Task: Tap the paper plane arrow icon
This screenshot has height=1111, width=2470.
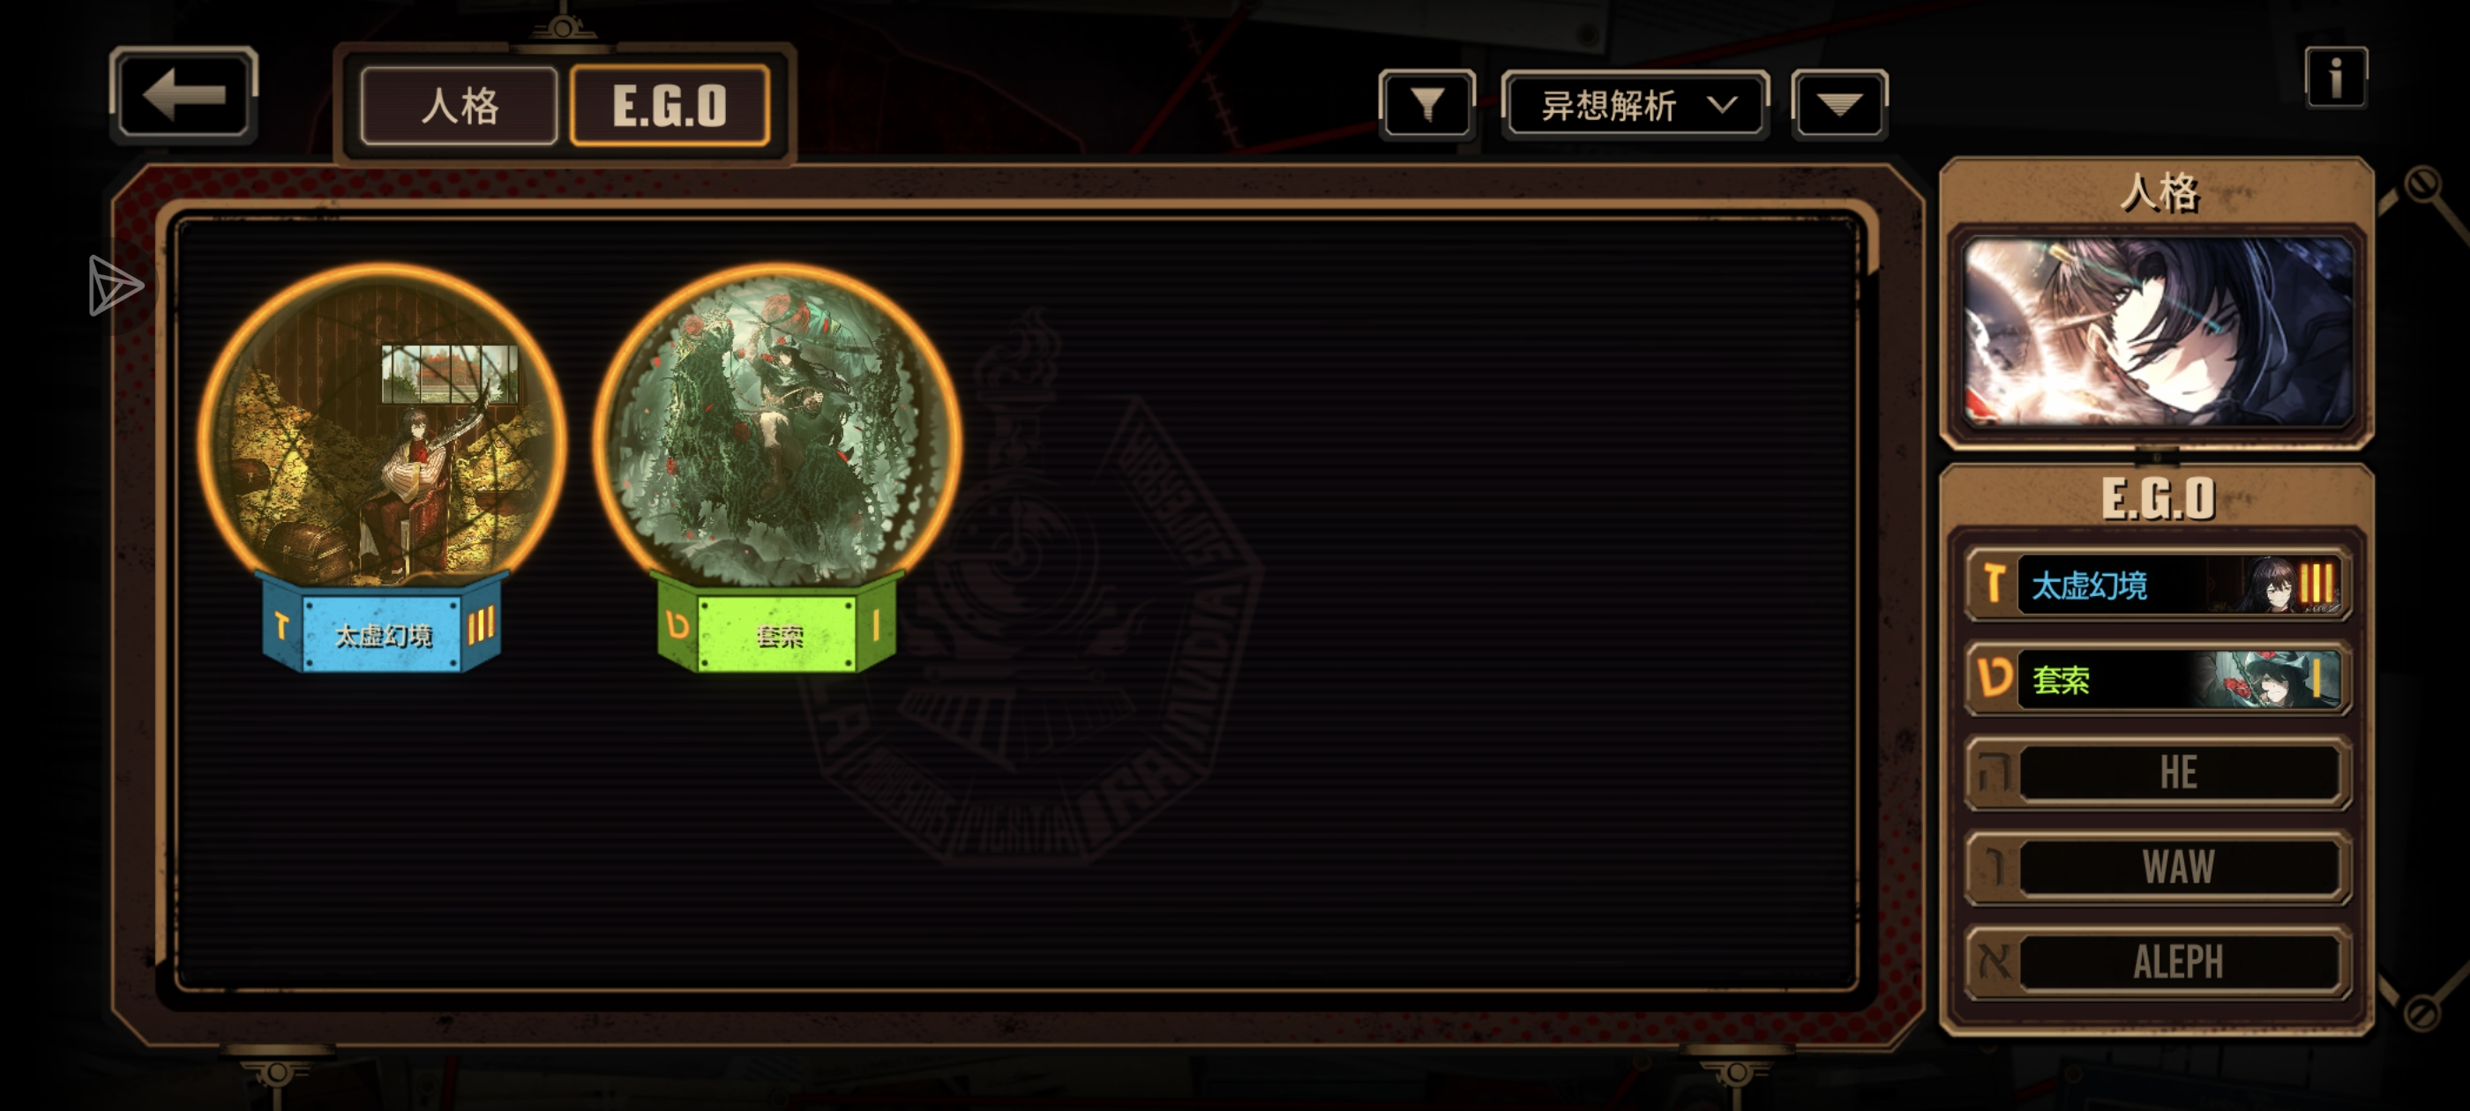Action: click(x=115, y=286)
